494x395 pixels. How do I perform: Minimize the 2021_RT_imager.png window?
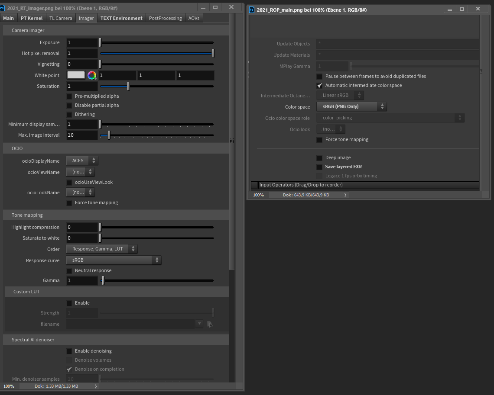pos(203,7)
